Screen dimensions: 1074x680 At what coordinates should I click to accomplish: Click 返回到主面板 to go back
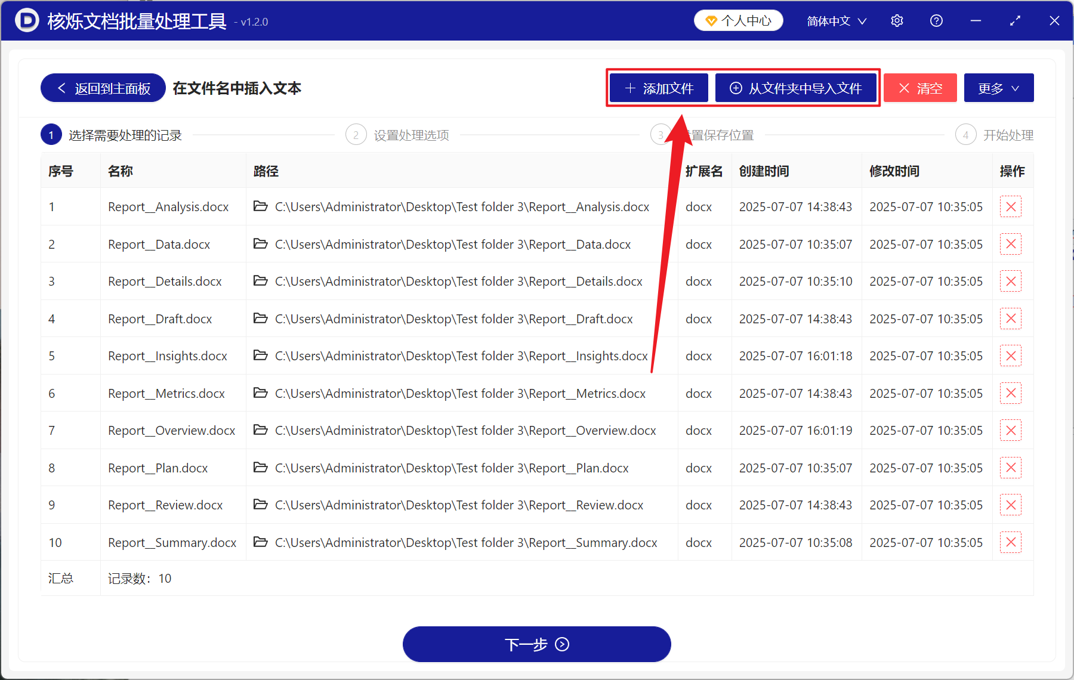click(102, 88)
